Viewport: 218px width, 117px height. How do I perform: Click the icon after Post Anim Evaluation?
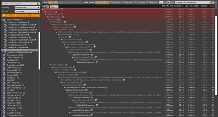click(x=81, y=82)
